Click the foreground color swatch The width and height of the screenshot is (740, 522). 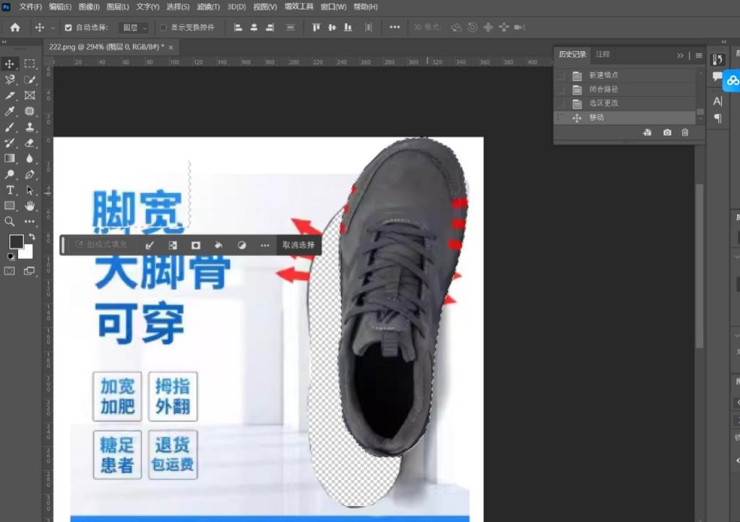(x=15, y=241)
